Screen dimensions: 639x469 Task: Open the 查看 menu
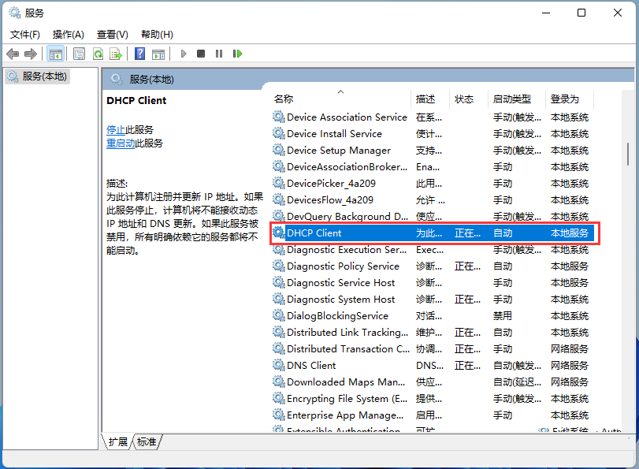tap(113, 34)
